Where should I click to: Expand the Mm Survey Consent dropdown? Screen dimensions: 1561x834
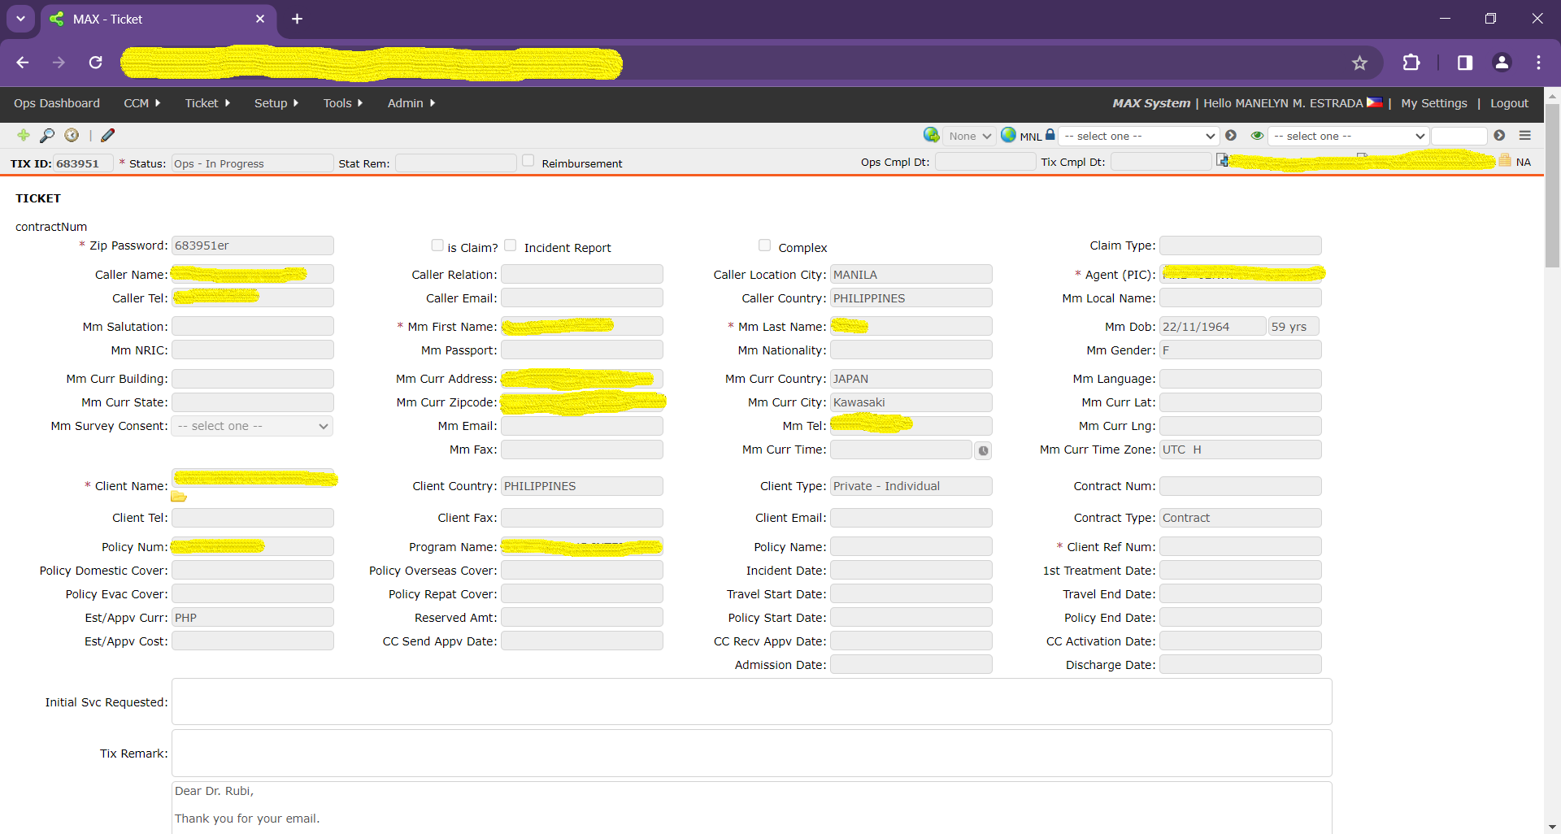tap(252, 426)
